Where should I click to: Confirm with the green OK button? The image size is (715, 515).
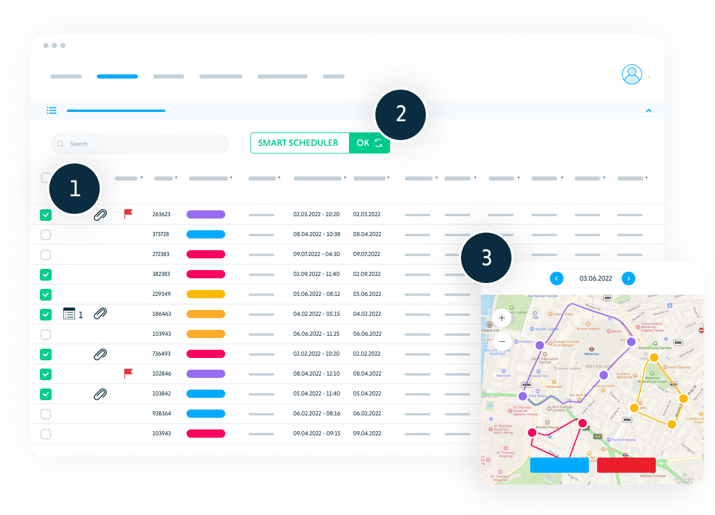370,143
